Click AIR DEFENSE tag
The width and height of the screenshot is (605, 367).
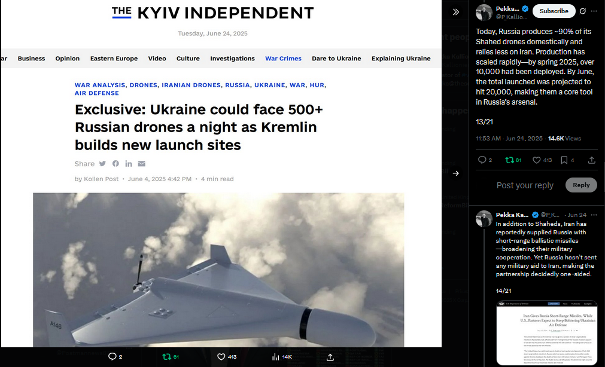pos(97,93)
